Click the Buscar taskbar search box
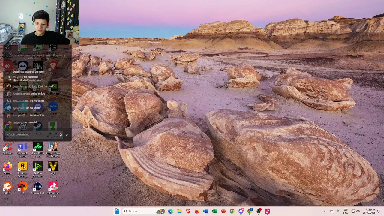 144,211
